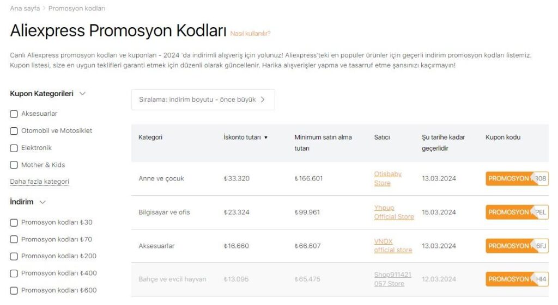Screen dimensions: 558x305
Task: Select Promosyon kodları ₺400 checkbox
Action: tap(14, 273)
